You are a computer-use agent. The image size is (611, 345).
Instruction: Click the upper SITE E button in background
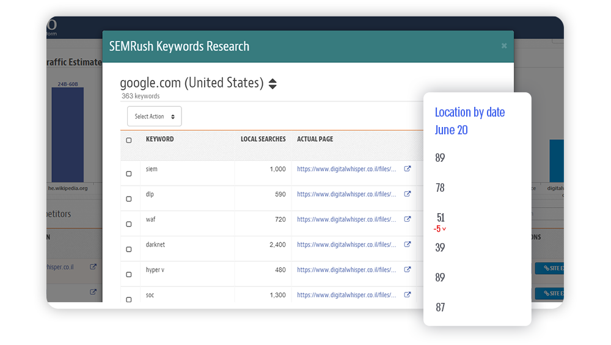(x=549, y=268)
